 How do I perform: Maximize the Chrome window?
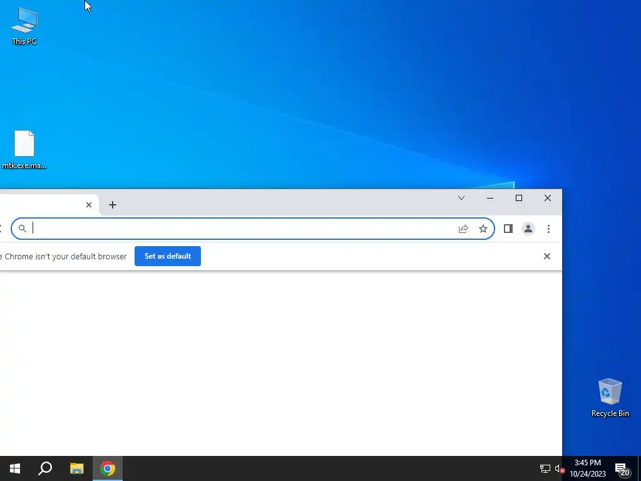point(519,198)
